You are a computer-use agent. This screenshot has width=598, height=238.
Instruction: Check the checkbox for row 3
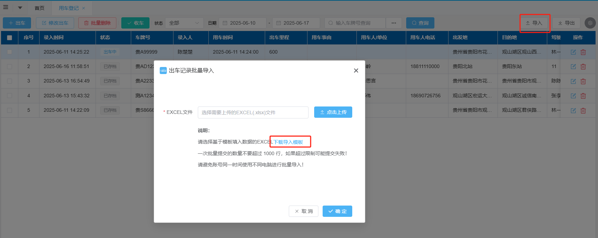10,81
